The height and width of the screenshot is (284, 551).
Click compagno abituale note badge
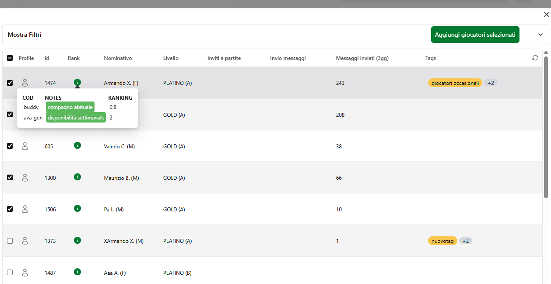tap(70, 107)
